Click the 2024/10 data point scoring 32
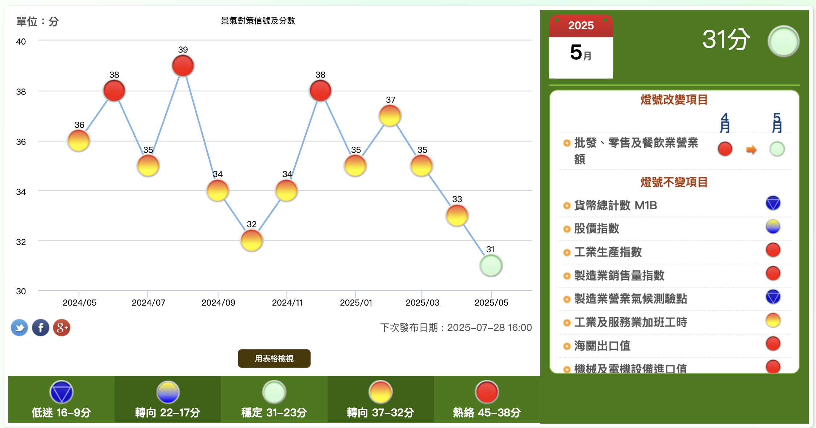The width and height of the screenshot is (816, 428). point(251,240)
